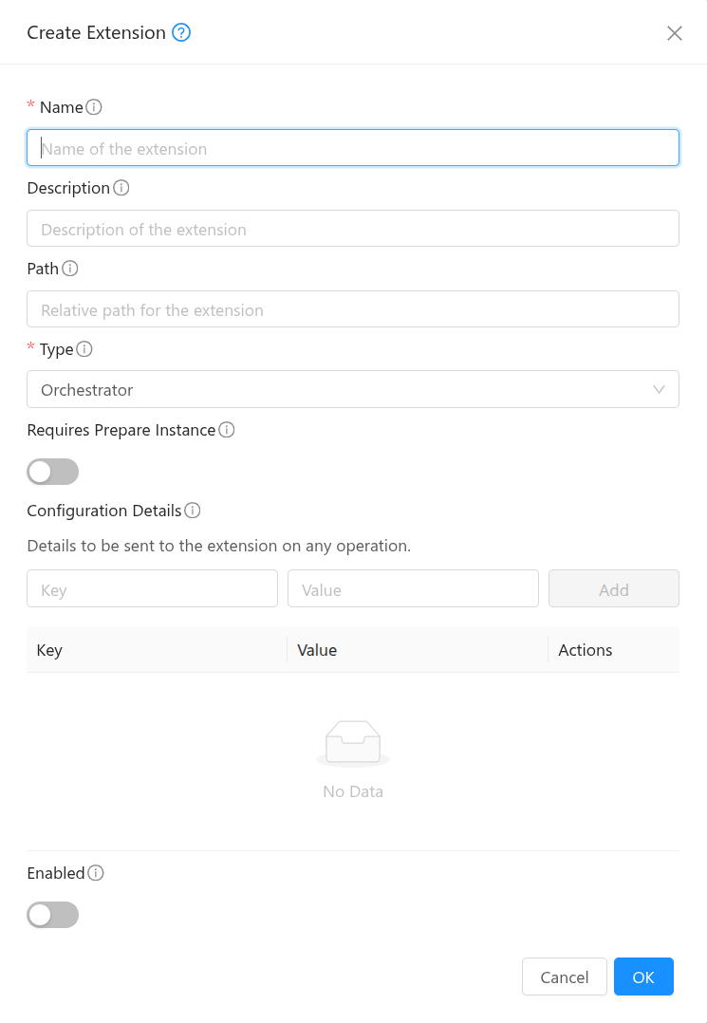Open the help icon beside Create Extension title
The height and width of the screenshot is (1023, 707).
[180, 32]
